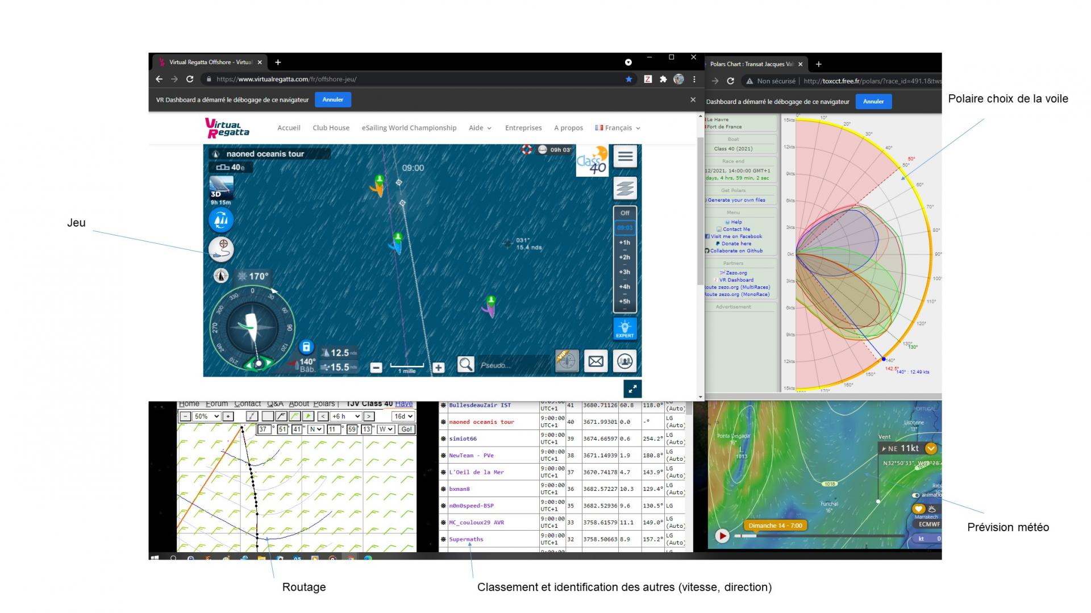
Task: Reload the Virtual Regatta page
Action: pyautogui.click(x=190, y=79)
